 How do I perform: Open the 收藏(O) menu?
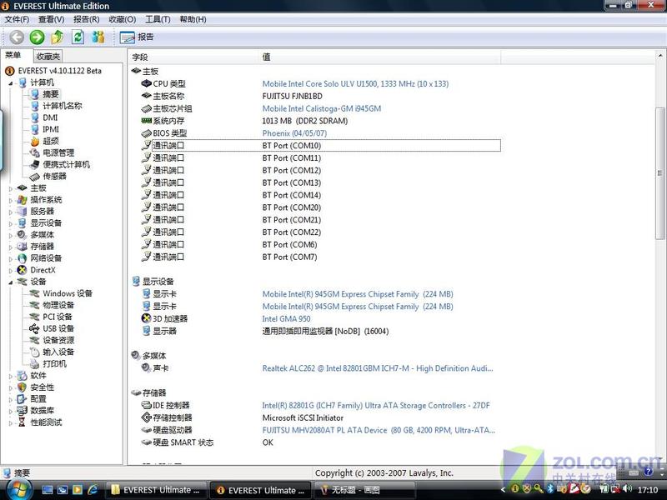click(122, 19)
